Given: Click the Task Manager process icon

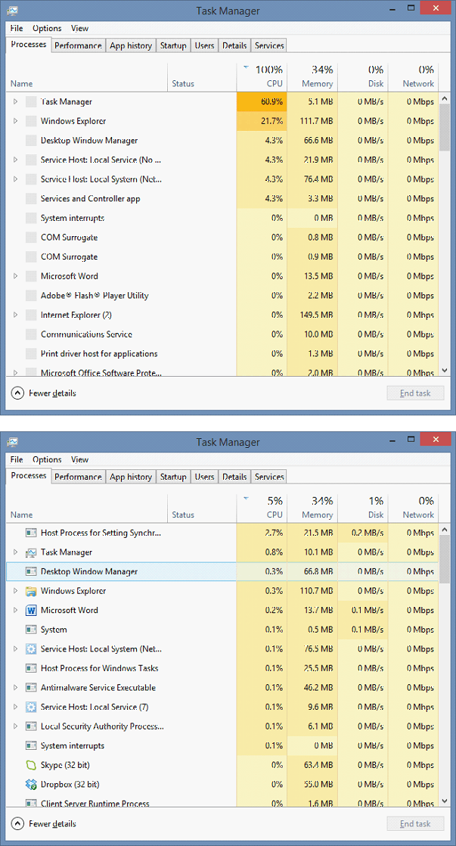Looking at the screenshot, I should pyautogui.click(x=30, y=552).
